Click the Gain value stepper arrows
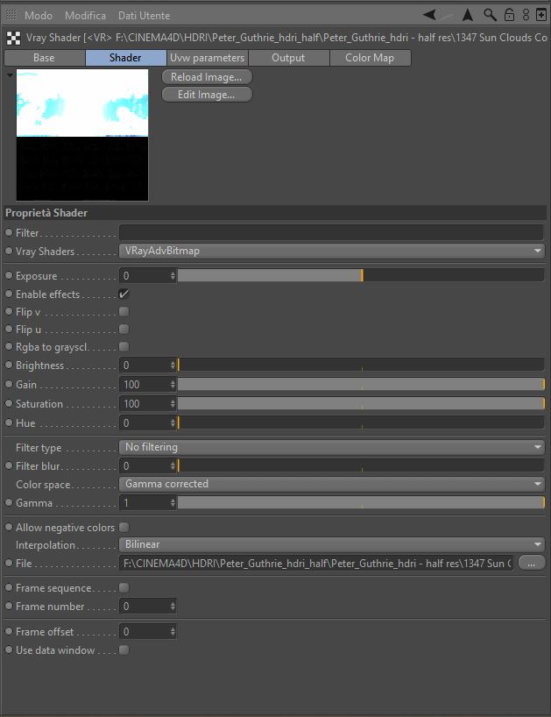The width and height of the screenshot is (551, 717). 173,384
